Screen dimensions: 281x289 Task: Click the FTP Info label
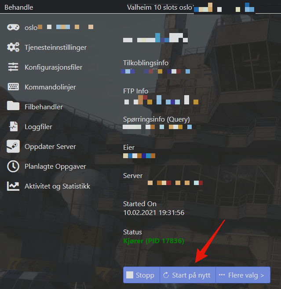135,91
